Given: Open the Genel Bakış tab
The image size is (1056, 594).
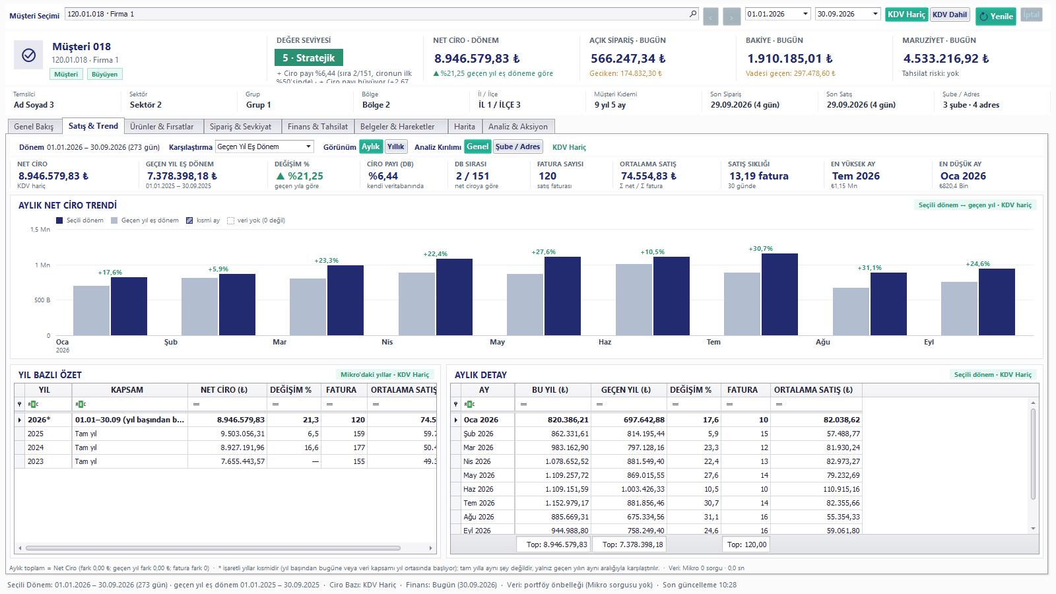Looking at the screenshot, I should point(34,127).
